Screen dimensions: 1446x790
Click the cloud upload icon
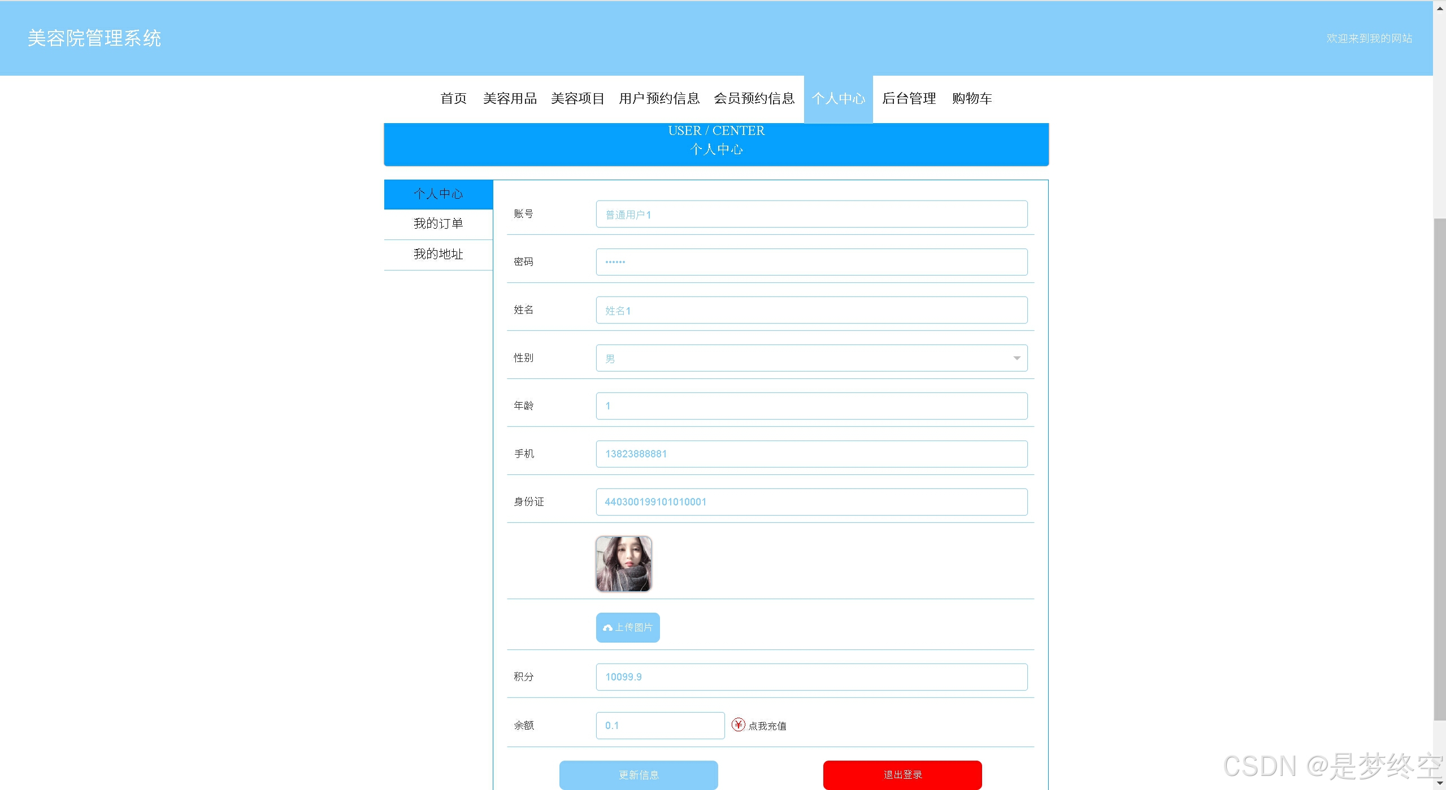point(607,628)
